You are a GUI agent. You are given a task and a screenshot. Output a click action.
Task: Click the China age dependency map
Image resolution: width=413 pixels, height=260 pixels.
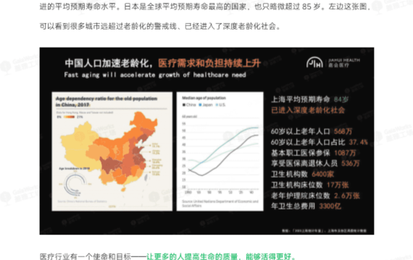111,152
